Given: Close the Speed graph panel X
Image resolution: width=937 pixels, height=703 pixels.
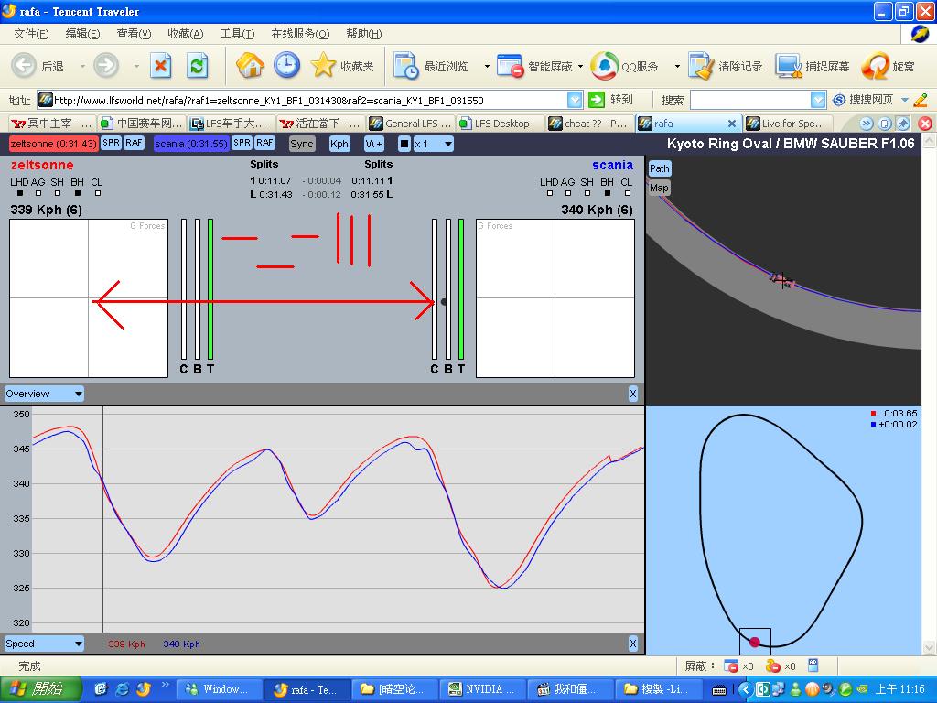Looking at the screenshot, I should (x=633, y=644).
